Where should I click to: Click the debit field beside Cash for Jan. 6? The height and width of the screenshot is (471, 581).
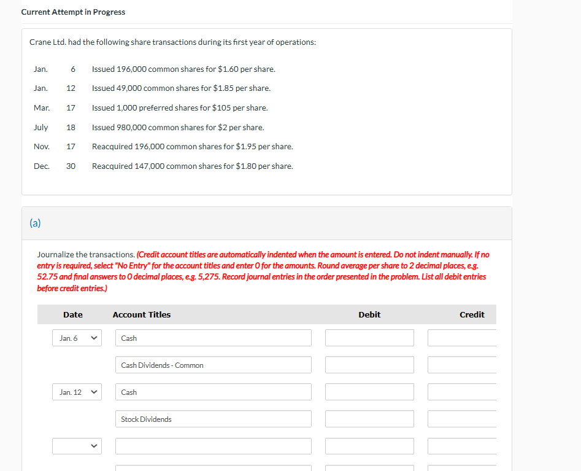(369, 338)
